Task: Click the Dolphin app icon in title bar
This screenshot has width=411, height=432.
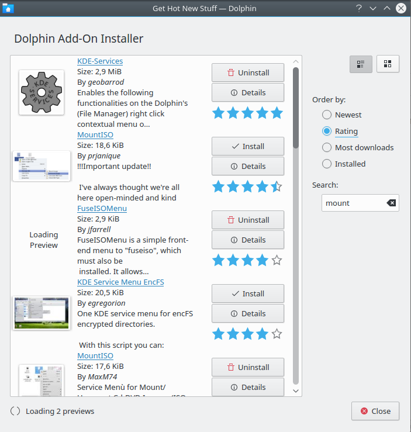Action: point(8,8)
